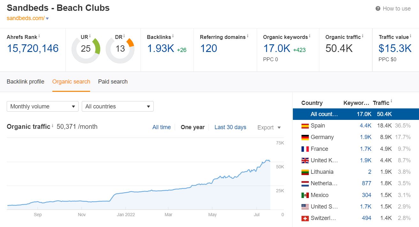Image resolution: width=419 pixels, height=227 pixels.
Task: Open France's 1.7K keywords value
Action: (x=365, y=149)
